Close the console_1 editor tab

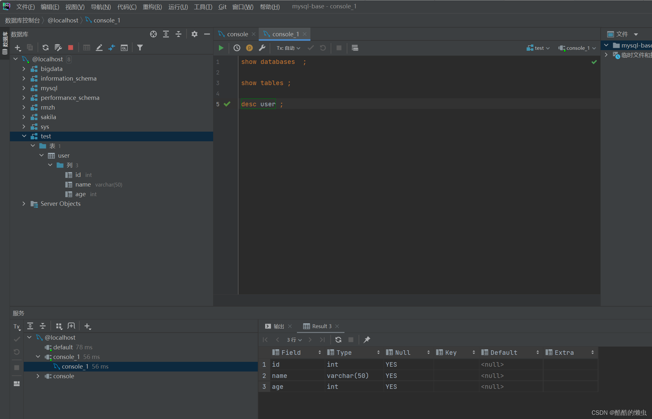click(305, 34)
